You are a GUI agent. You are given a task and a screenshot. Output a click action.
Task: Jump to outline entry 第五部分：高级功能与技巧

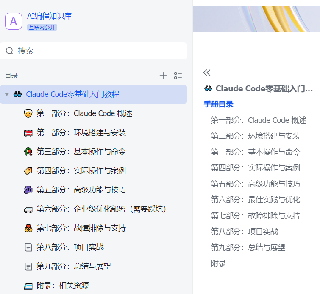[255, 184]
